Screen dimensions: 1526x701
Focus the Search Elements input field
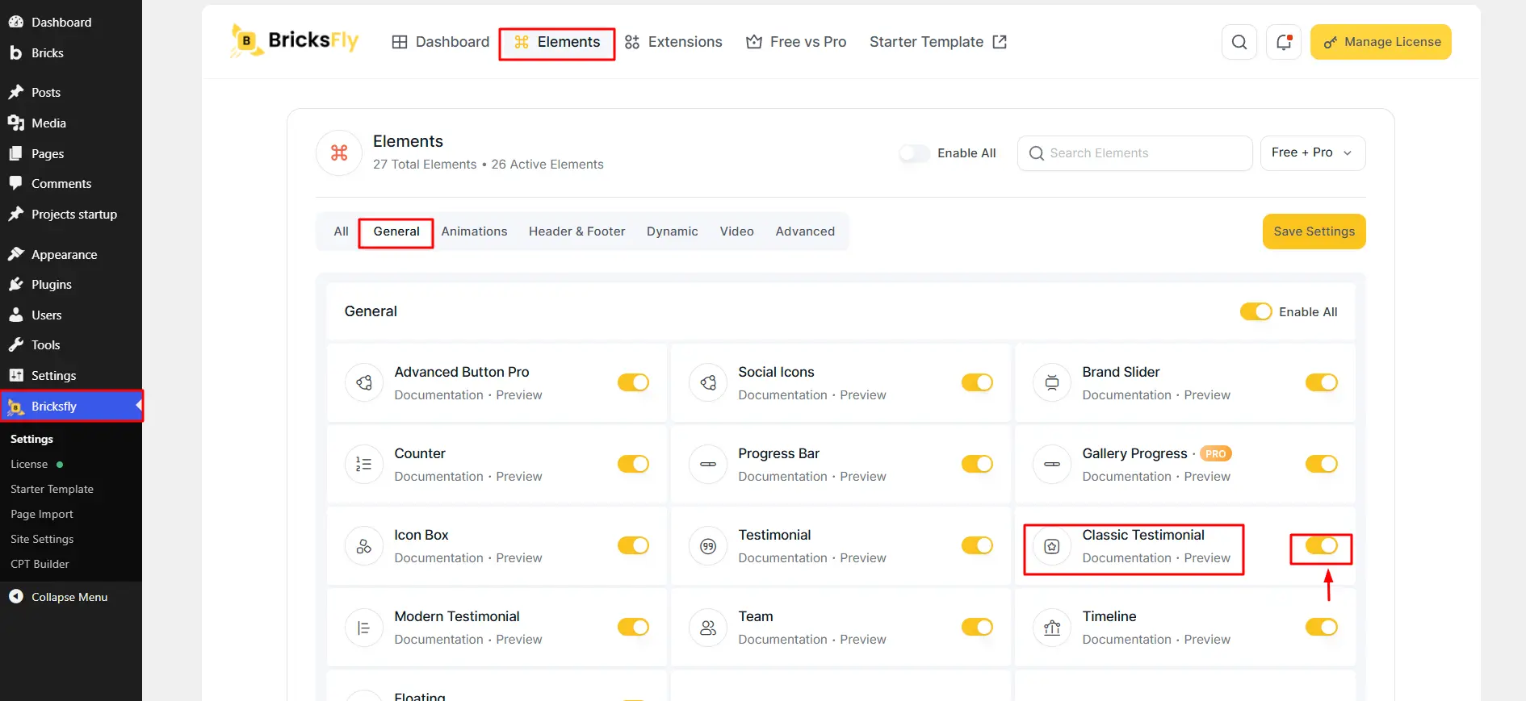(1135, 153)
